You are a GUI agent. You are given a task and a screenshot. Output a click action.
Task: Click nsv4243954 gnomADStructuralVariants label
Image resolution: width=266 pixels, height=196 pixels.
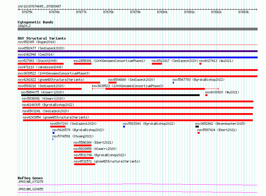56,117
